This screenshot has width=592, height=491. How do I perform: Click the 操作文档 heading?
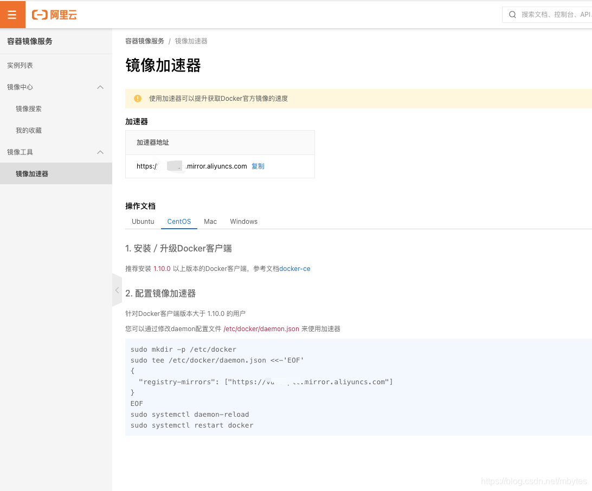pyautogui.click(x=140, y=206)
